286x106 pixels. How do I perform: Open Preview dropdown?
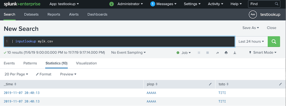68,74
